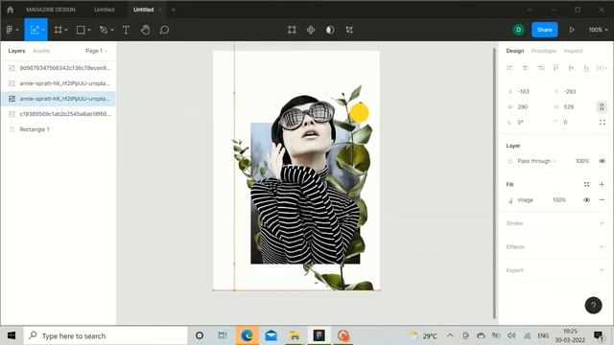The height and width of the screenshot is (345, 614).
Task: Select the Frame tool
Action: 58,30
